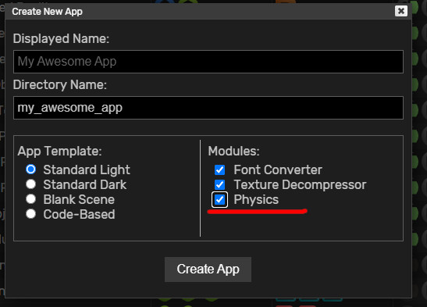Click the Blank Scene text label
Image resolution: width=427 pixels, height=307 pixels.
(x=79, y=199)
